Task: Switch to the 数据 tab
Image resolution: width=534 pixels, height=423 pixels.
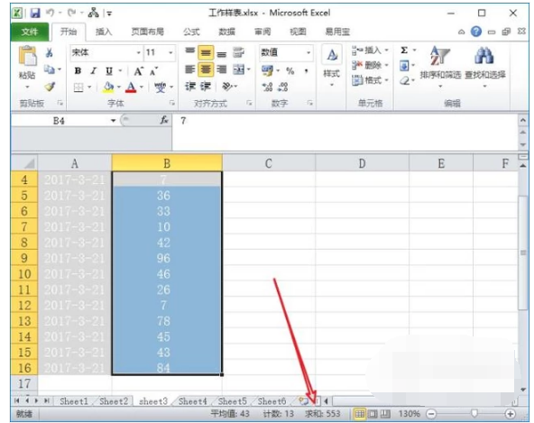Action: point(226,32)
